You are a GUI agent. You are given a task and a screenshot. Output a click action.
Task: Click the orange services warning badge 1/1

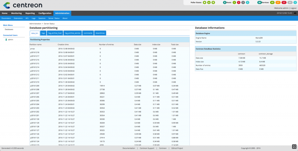point(278,2)
